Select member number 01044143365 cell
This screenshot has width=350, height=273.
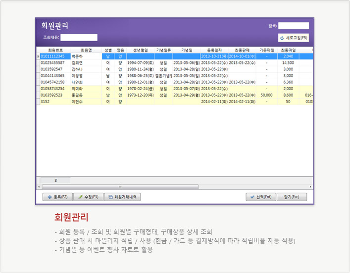point(55,76)
